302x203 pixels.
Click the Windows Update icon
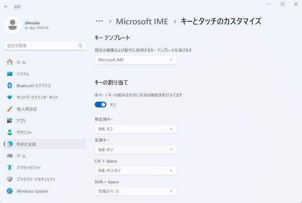click(9, 191)
